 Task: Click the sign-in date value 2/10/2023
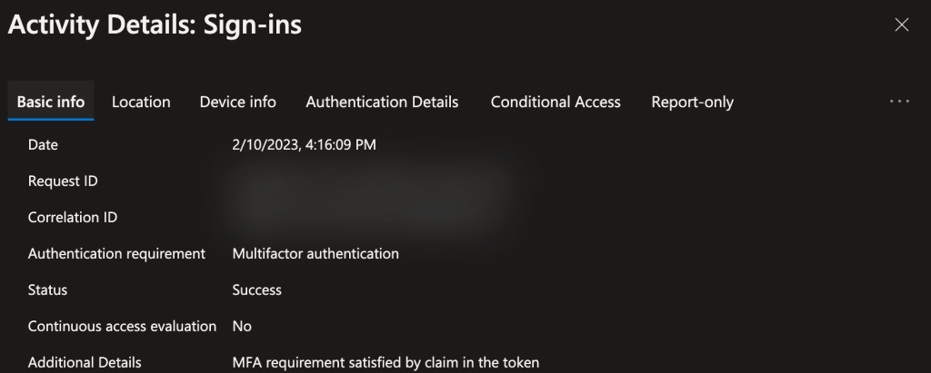[x=304, y=144]
